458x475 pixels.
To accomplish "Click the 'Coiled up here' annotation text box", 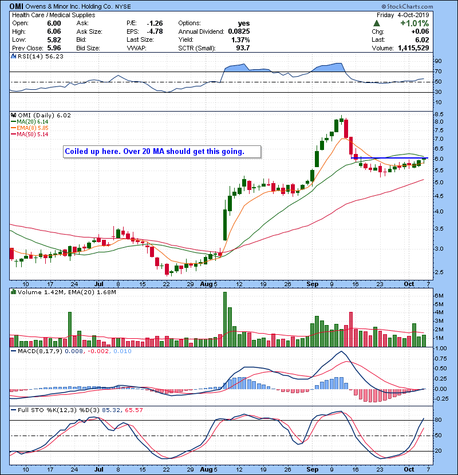I will click(162, 152).
